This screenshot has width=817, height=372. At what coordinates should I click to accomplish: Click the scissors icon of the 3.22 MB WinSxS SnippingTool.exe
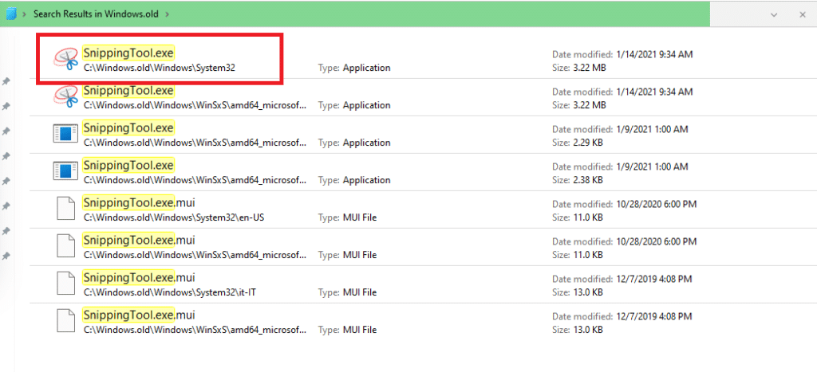(65, 96)
